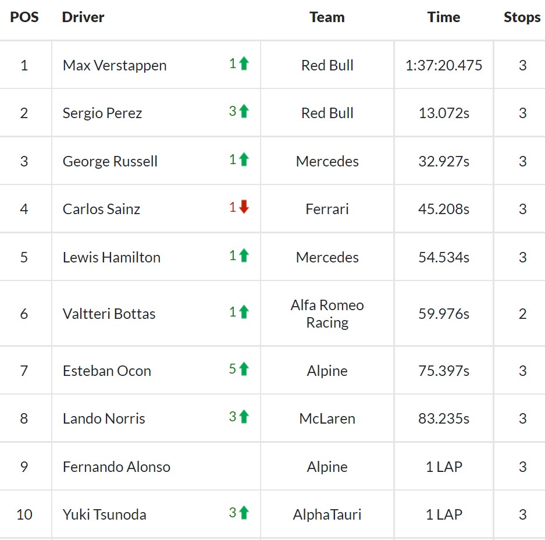The height and width of the screenshot is (540, 545).
Task: Click red down arrow beside Carlos Sainz
Action: (x=244, y=207)
